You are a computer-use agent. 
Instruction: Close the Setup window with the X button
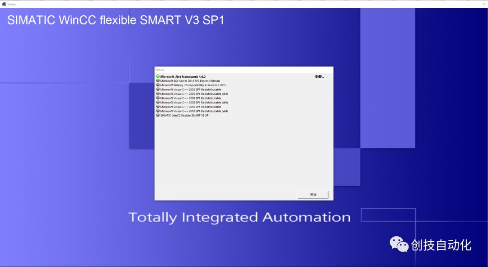(x=484, y=4)
